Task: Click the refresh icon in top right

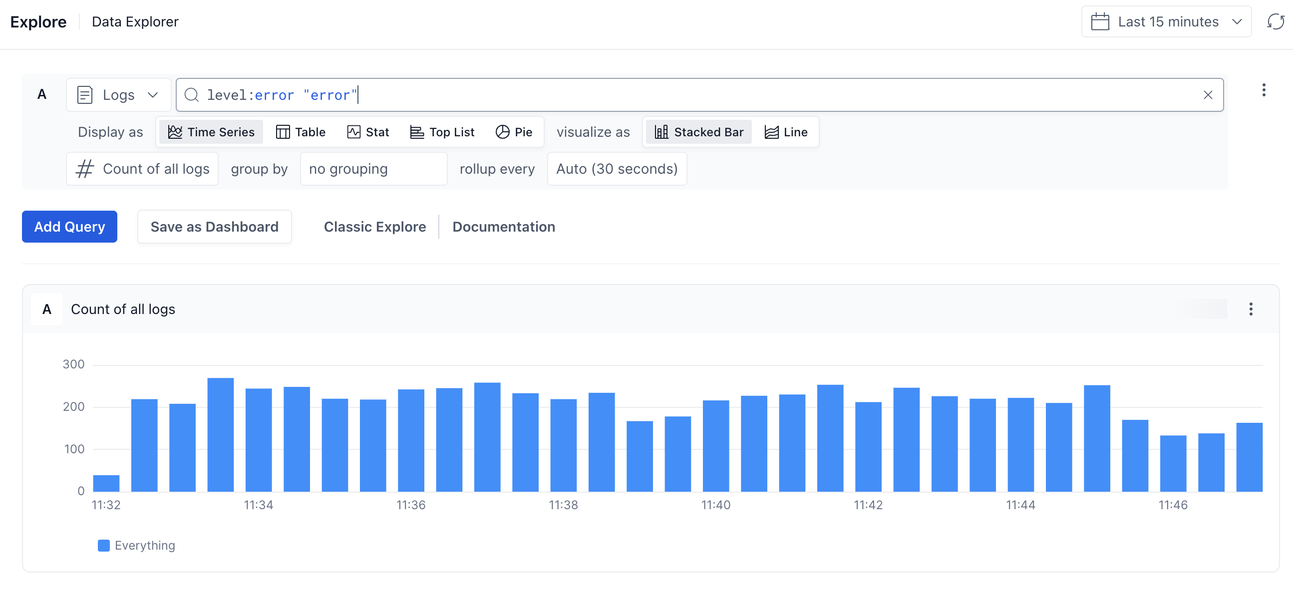Action: pos(1275,21)
